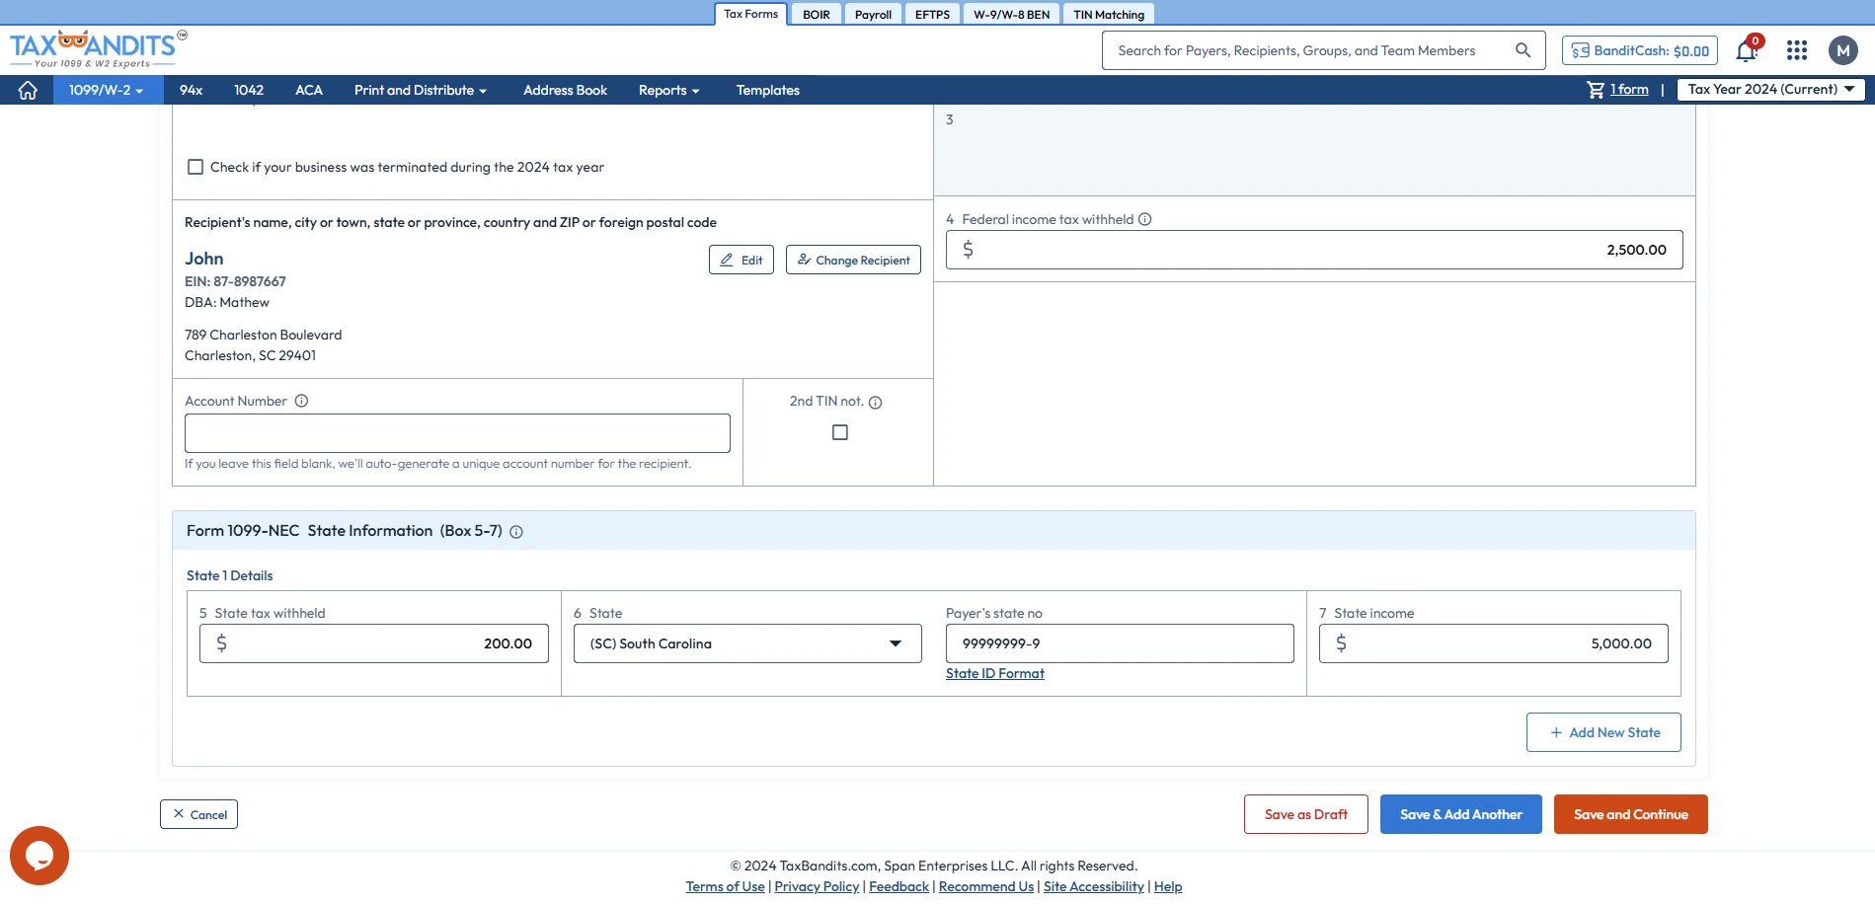This screenshot has height=904, width=1875.
Task: Show info for Account Number
Action: point(301,401)
